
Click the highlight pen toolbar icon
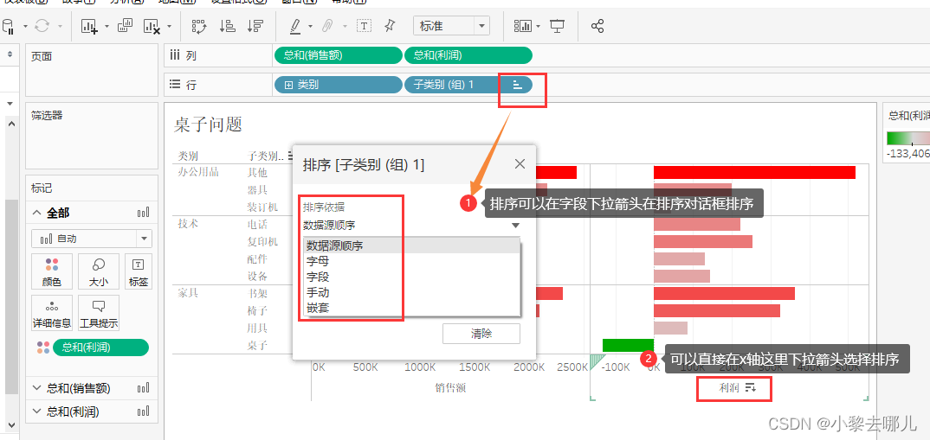click(295, 26)
